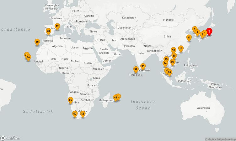Screen dimensions: 236x141
Task: Click marker 35 at Sri Lanka
Action: pyautogui.click(x=143, y=66)
